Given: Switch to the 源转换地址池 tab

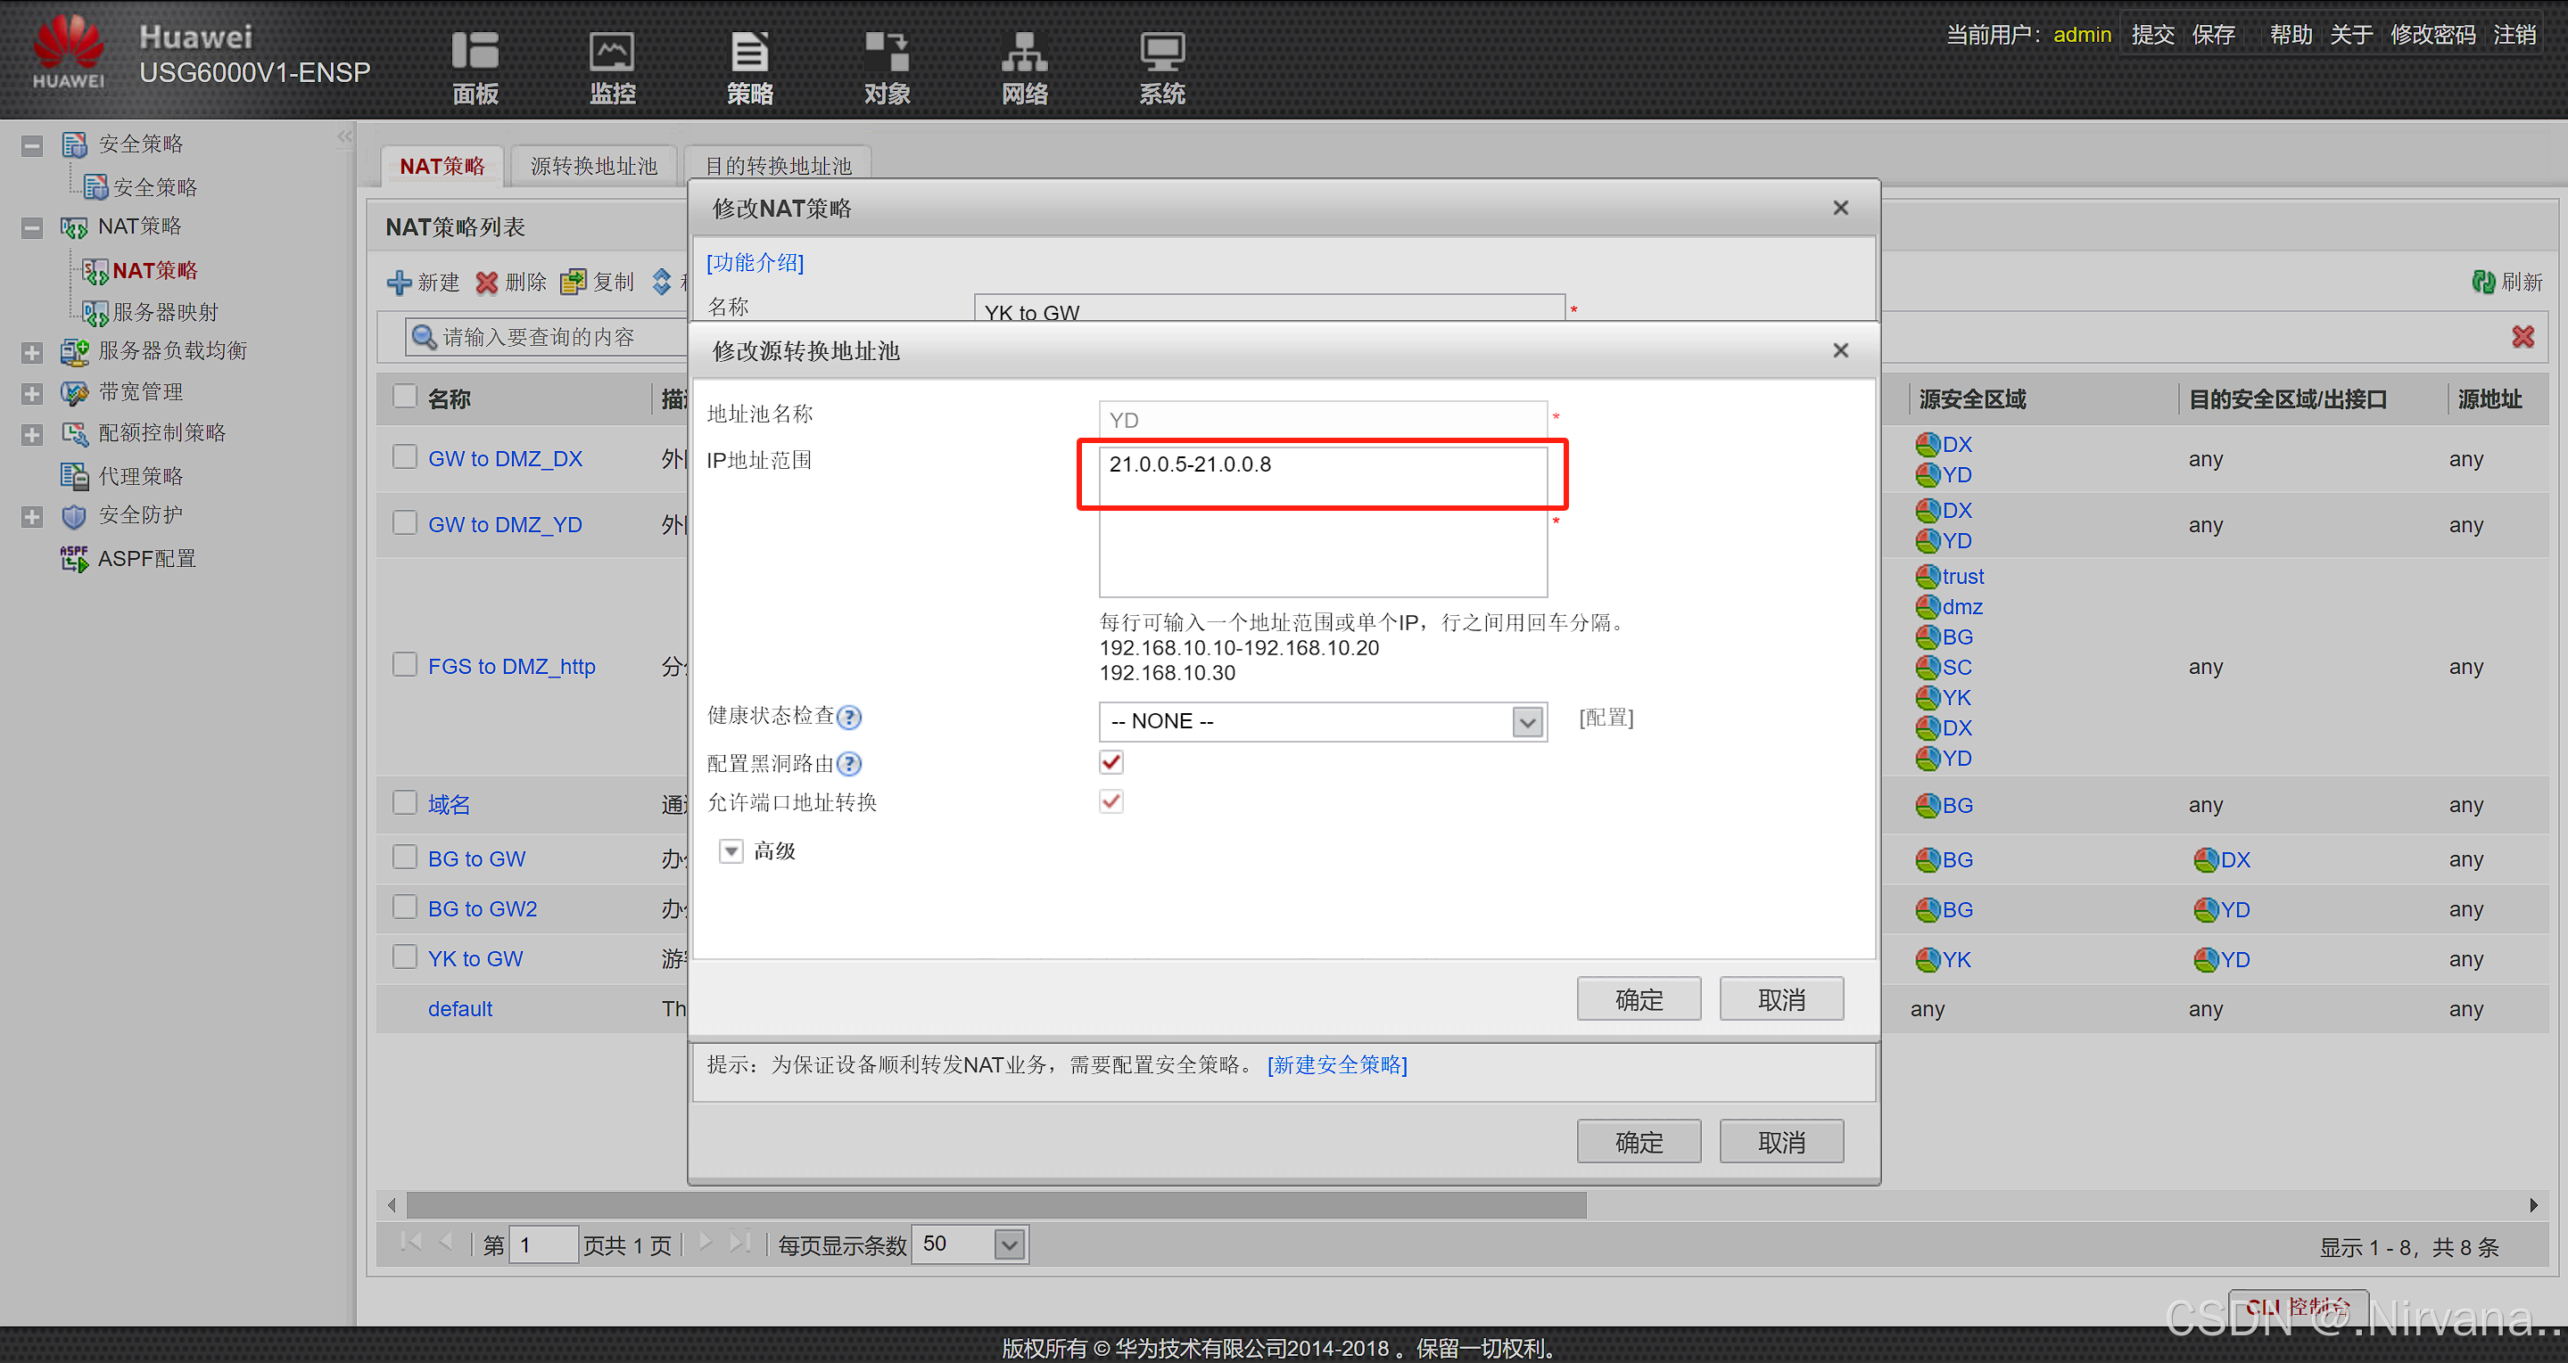Looking at the screenshot, I should click(594, 166).
